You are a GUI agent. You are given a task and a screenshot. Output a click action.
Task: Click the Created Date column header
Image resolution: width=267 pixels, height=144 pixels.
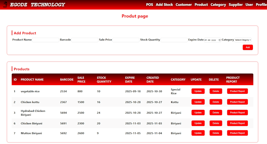pos(153,80)
